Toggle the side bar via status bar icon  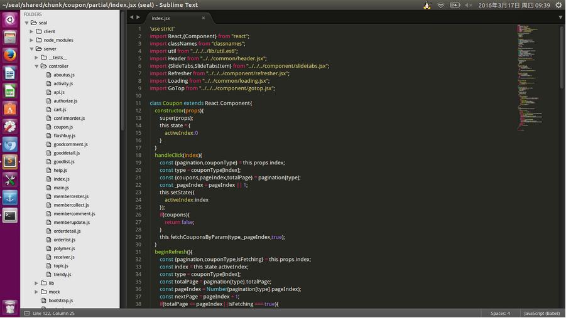tap(26, 313)
